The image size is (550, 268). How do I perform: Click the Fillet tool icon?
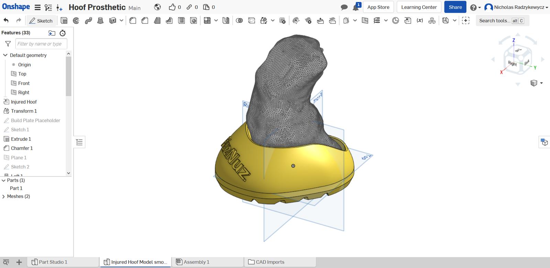pos(133,21)
